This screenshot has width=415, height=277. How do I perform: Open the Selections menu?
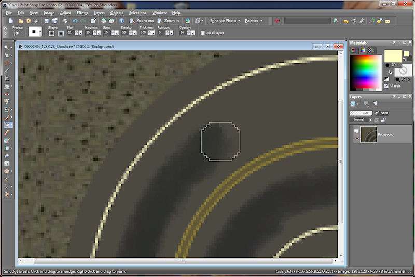[137, 12]
